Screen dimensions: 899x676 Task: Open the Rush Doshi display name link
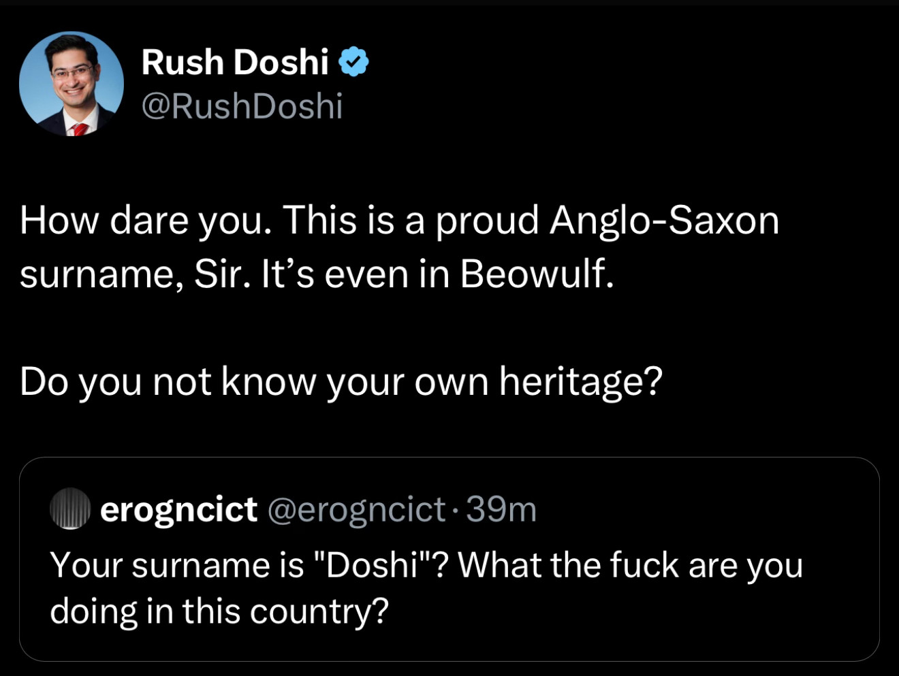click(235, 62)
